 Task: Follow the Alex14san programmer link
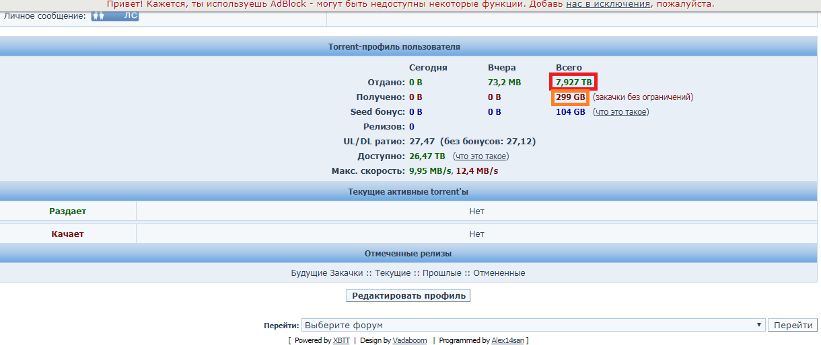pyautogui.click(x=508, y=340)
